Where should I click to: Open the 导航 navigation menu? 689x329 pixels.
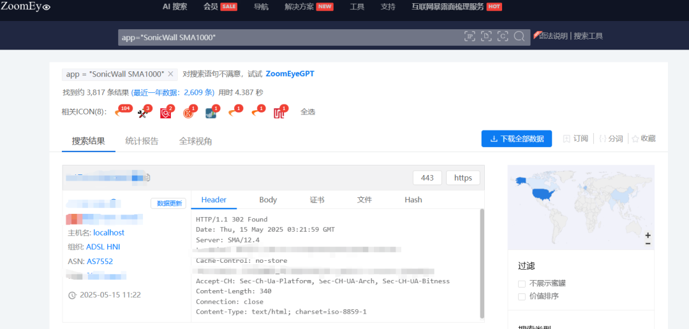[x=262, y=6]
